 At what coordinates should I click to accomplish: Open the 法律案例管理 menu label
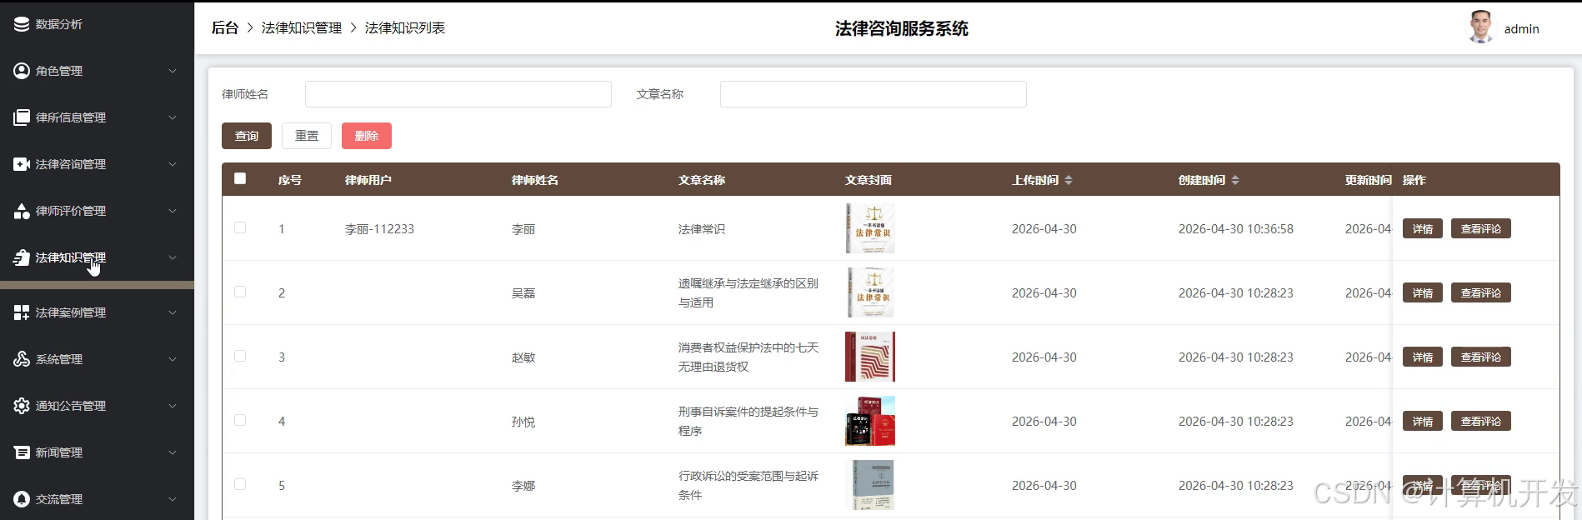pyautogui.click(x=71, y=312)
